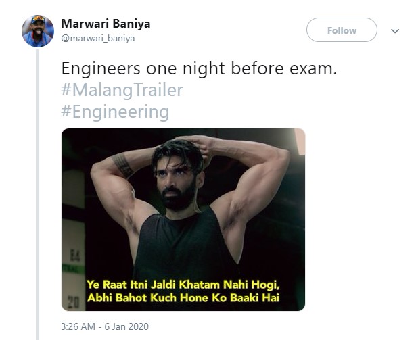Open the #MalangTrailer hashtag
Image resolution: width=416 pixels, height=340 pixels.
pos(122,90)
